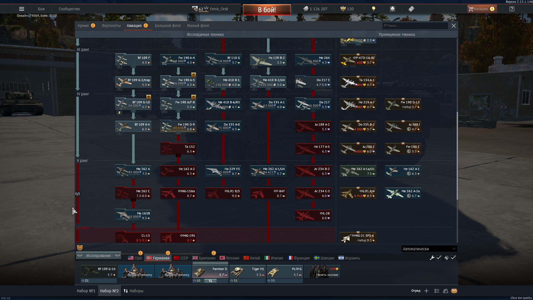Open the light bulb hints icon
The image size is (533, 300).
[x=374, y=9]
